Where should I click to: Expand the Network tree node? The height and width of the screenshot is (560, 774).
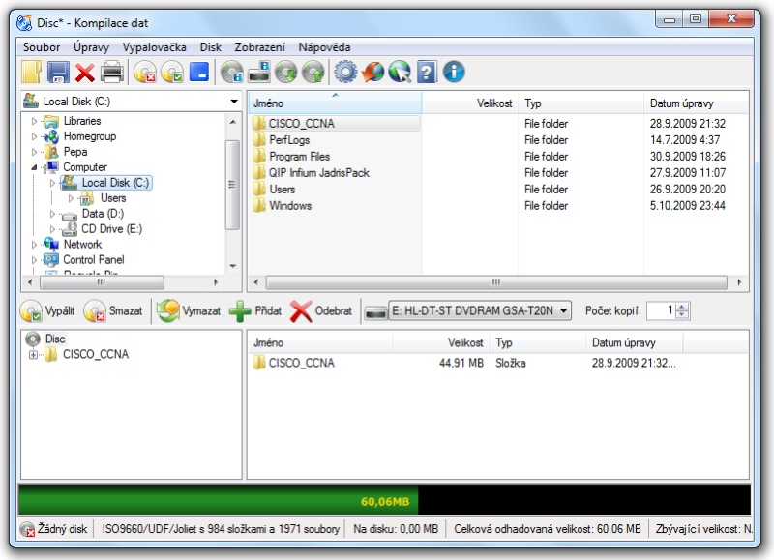34,245
